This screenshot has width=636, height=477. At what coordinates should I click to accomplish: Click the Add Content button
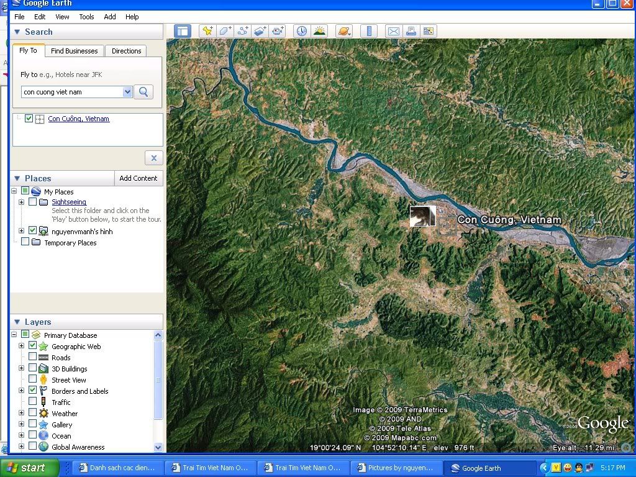139,178
